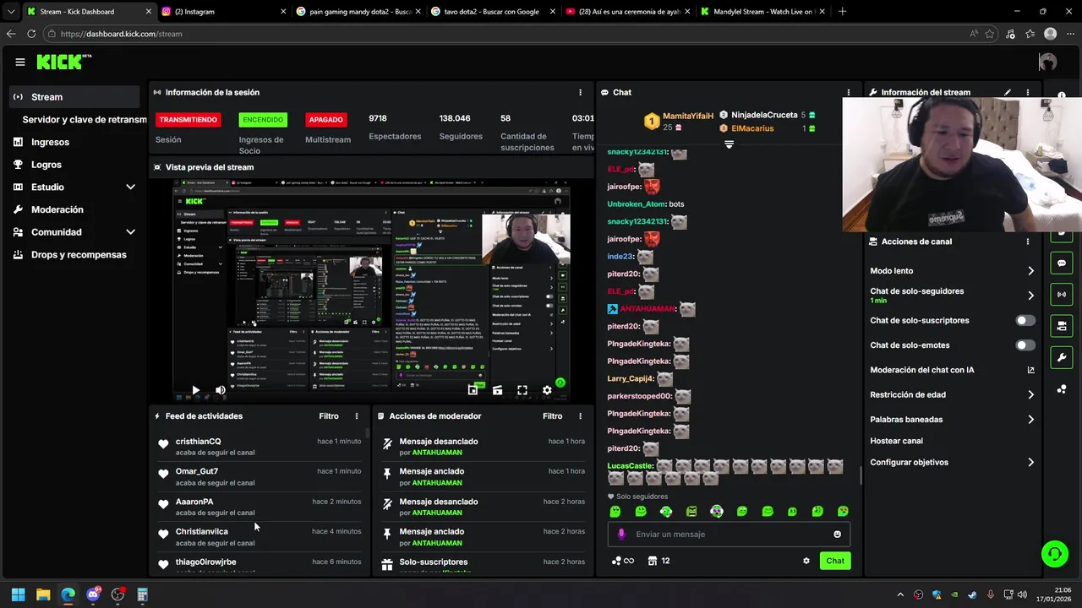Open Feed de actividades three-dot menu
Image resolution: width=1082 pixels, height=608 pixels.
point(357,416)
